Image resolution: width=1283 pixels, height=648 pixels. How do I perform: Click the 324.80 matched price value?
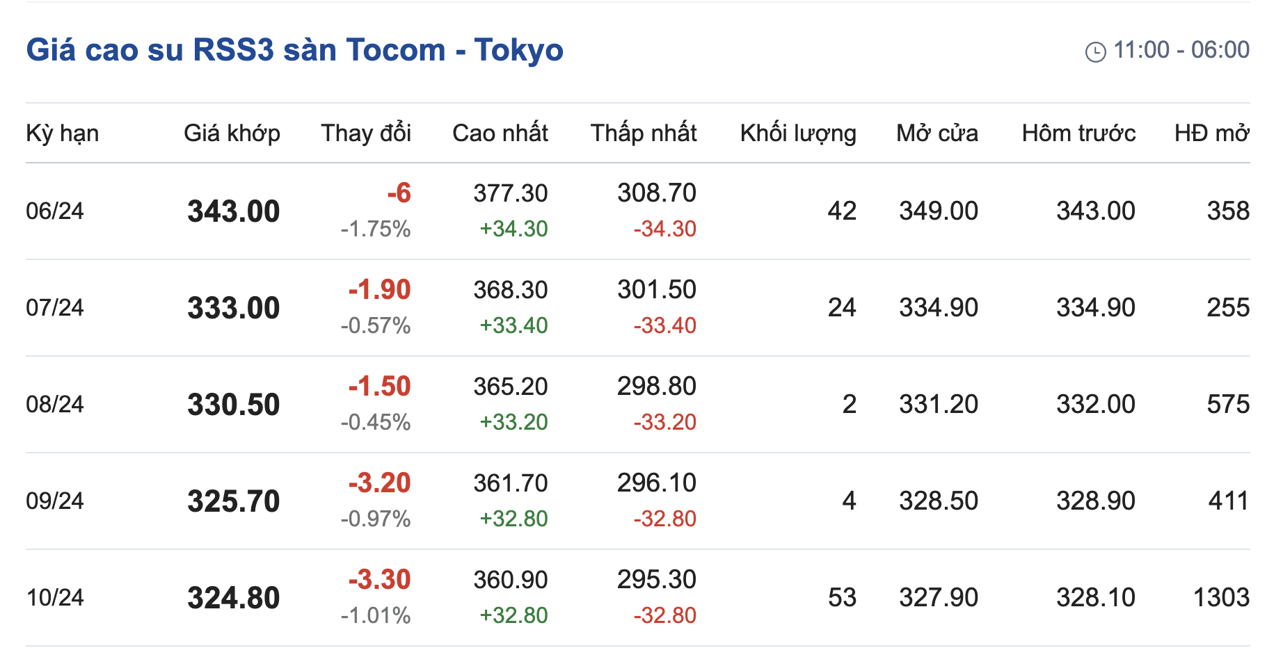[233, 598]
